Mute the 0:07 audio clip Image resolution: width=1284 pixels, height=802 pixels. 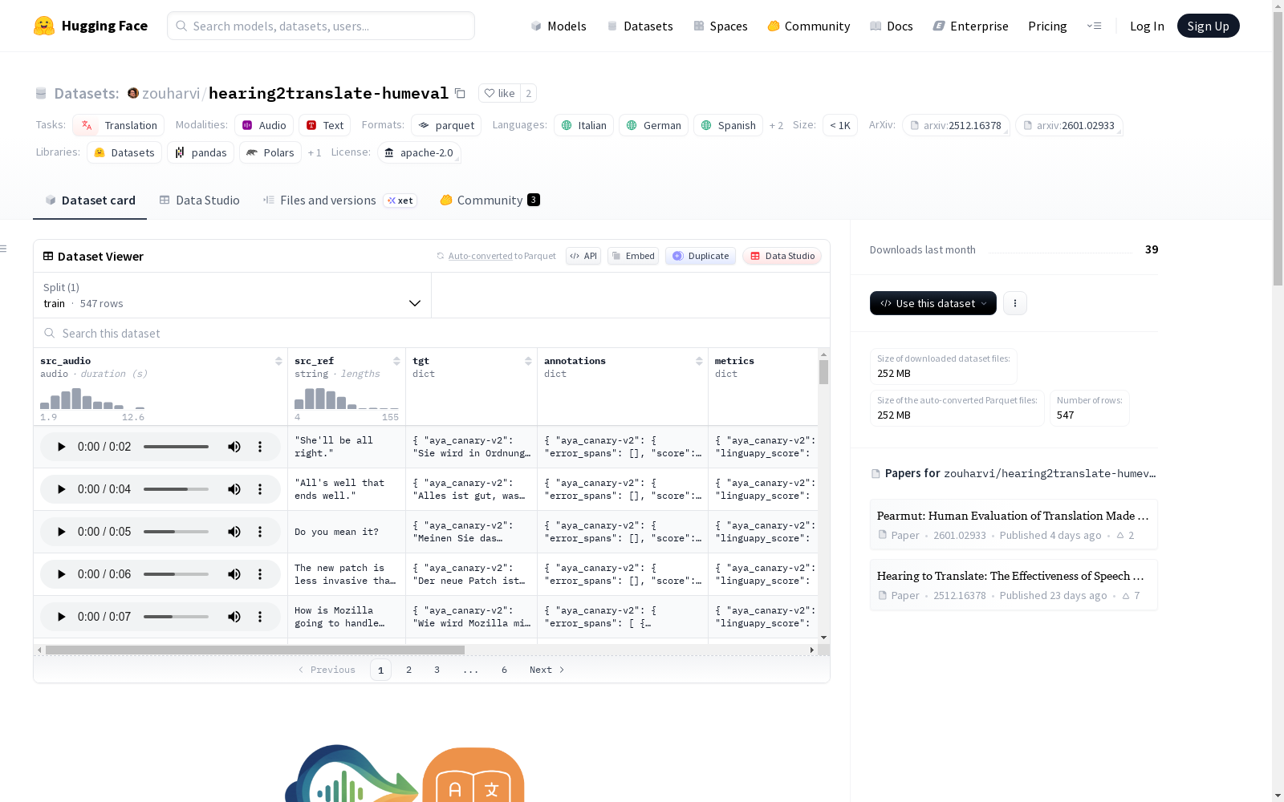coord(234,617)
